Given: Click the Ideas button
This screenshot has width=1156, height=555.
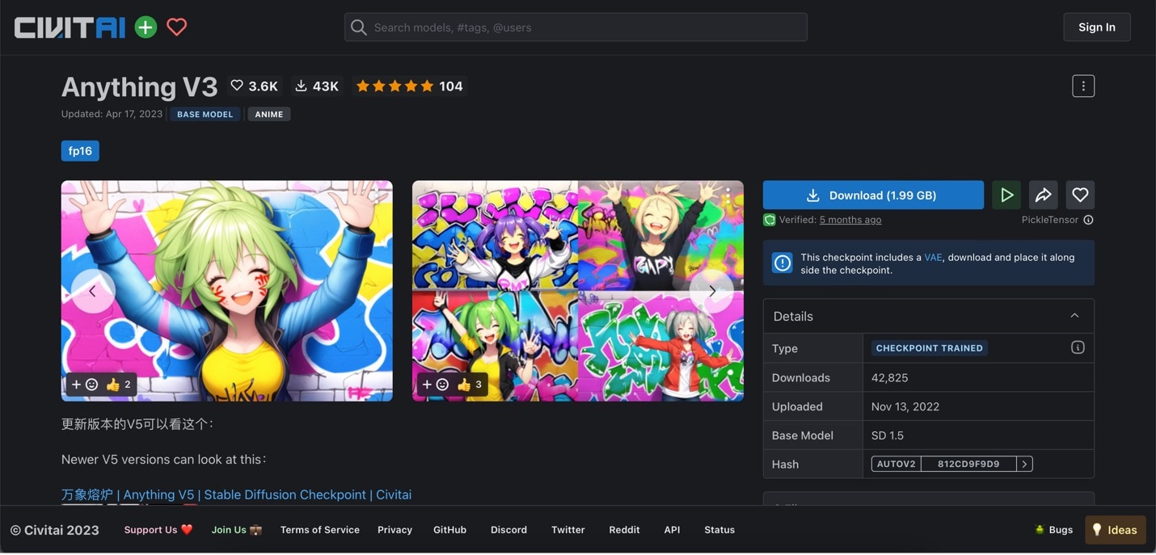Looking at the screenshot, I should 1115,530.
